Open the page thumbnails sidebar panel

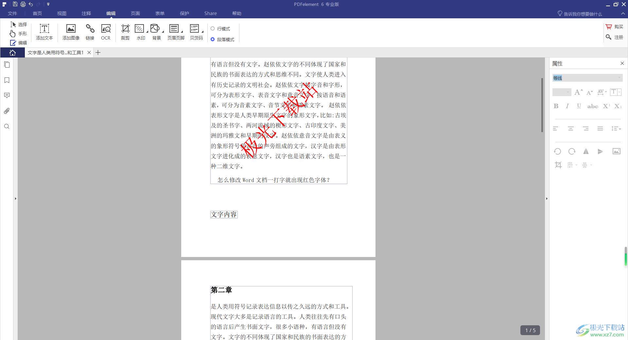click(7, 65)
